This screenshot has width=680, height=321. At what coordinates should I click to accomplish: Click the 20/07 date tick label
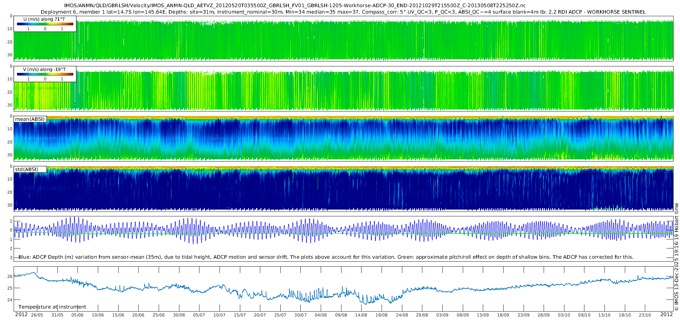pyautogui.click(x=260, y=315)
